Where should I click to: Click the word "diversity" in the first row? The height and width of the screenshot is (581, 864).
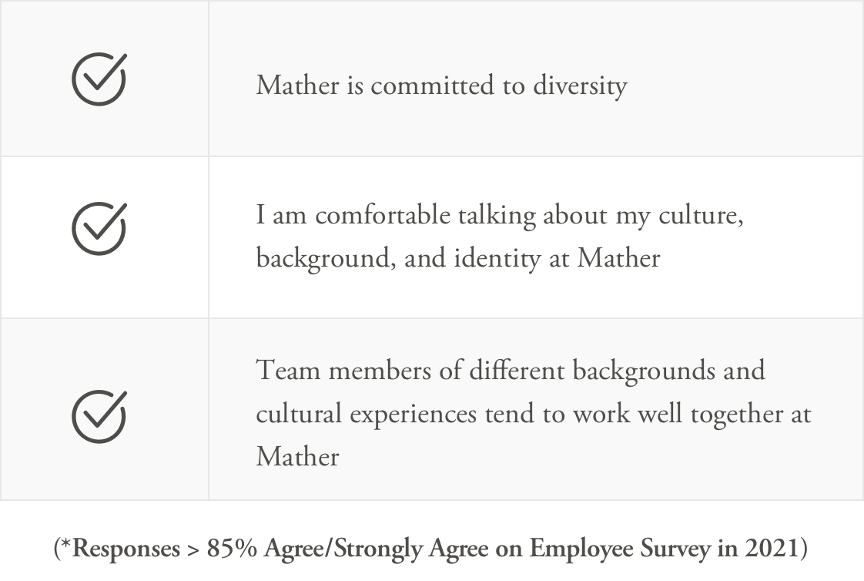pos(580,86)
